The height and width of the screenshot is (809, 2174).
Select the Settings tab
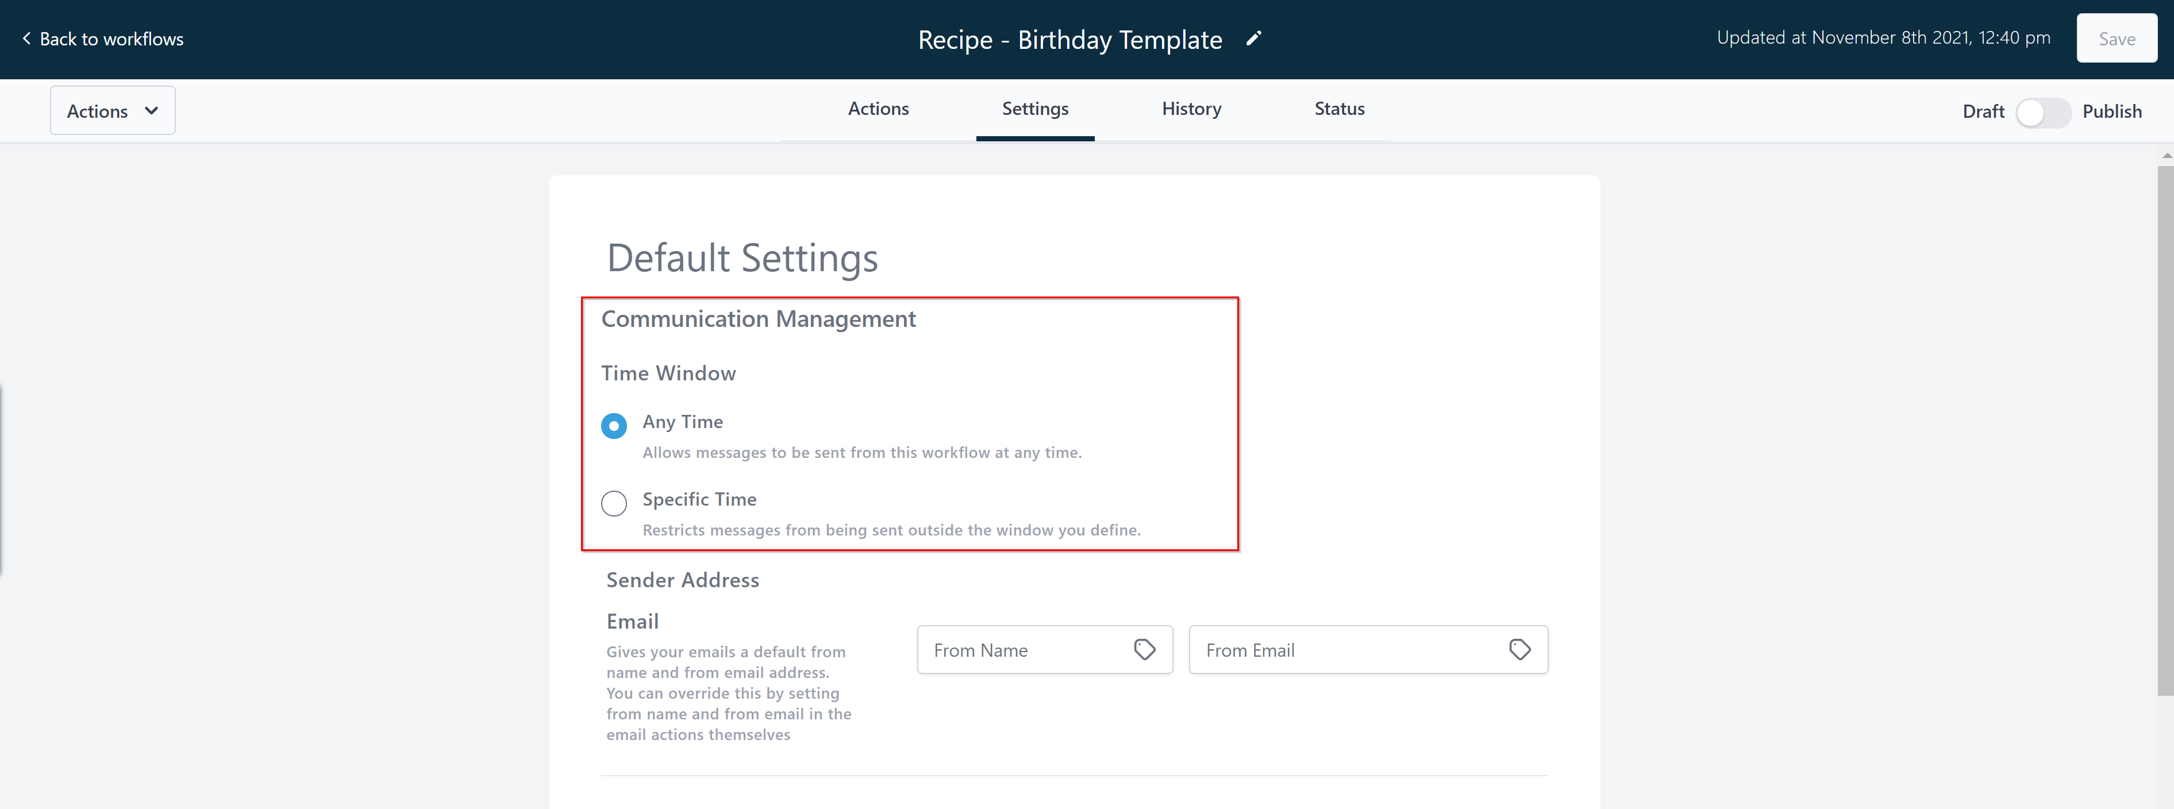pyautogui.click(x=1034, y=109)
